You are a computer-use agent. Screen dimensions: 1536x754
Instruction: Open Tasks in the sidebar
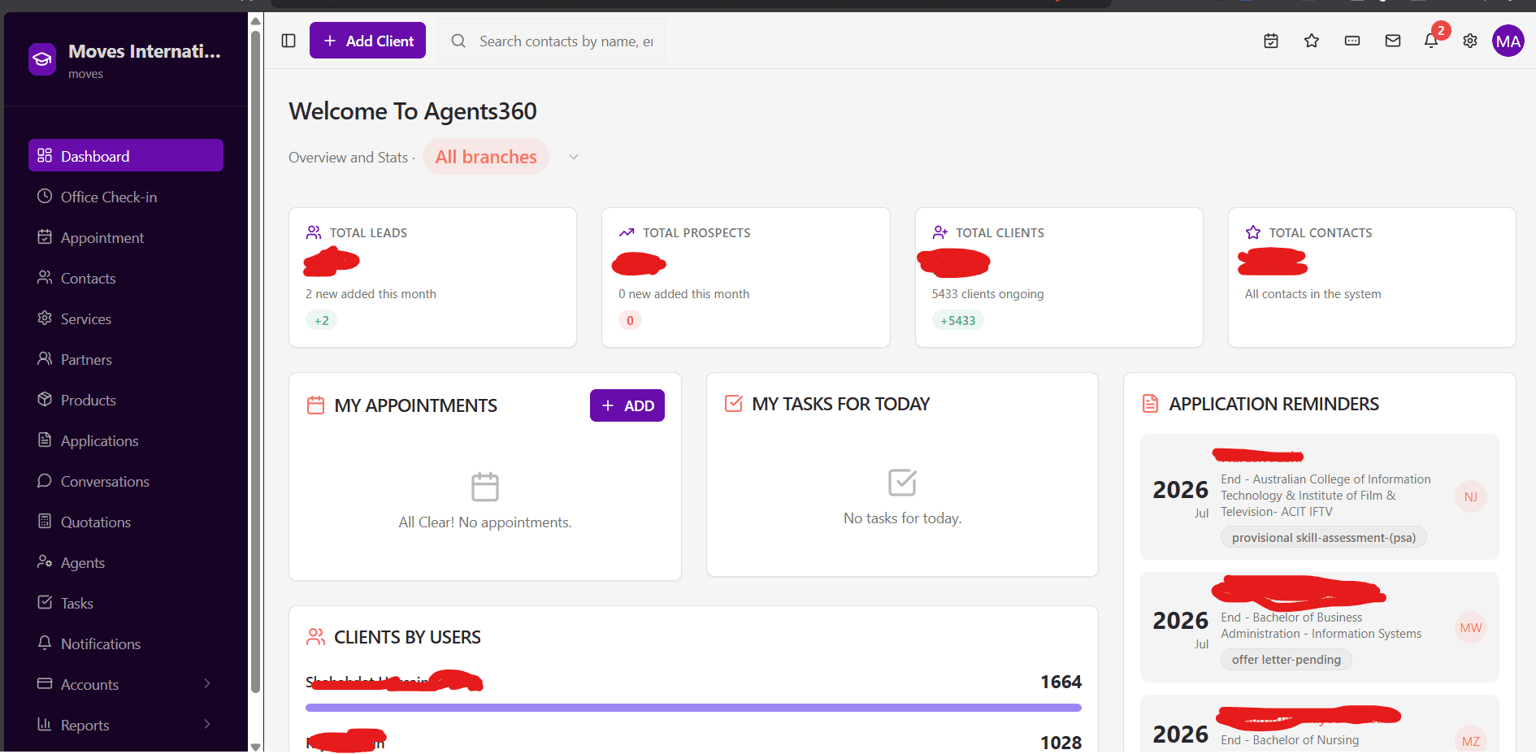(x=126, y=603)
